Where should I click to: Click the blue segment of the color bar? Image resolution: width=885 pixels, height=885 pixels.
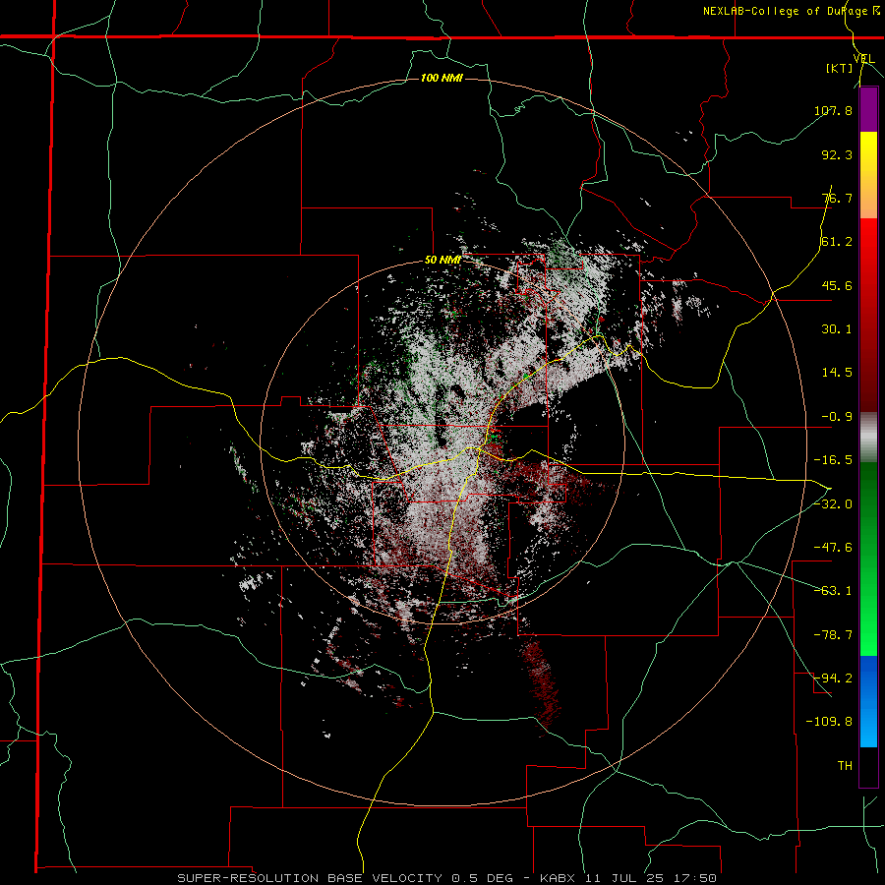coord(868,701)
